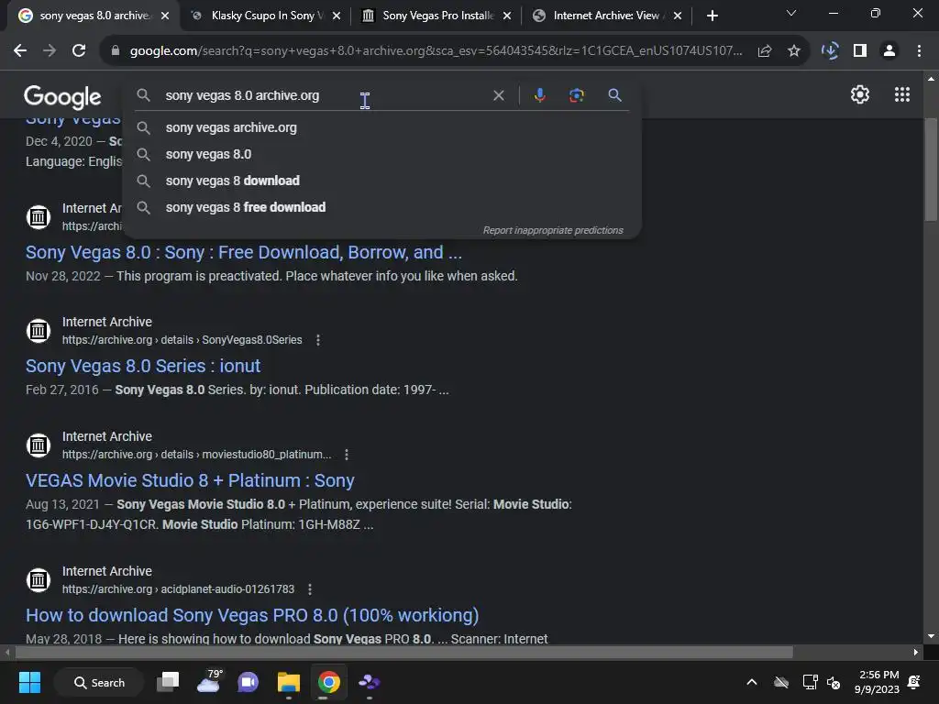Start a voice search with the microphone
The image size is (939, 704).
539,95
